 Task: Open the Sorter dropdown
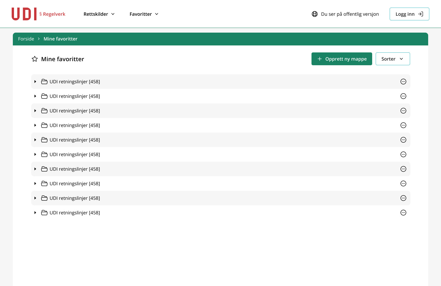[393, 59]
